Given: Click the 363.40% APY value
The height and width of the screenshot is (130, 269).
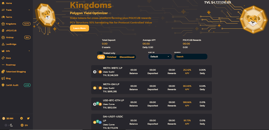Looking at the screenshot, I should (187, 86).
